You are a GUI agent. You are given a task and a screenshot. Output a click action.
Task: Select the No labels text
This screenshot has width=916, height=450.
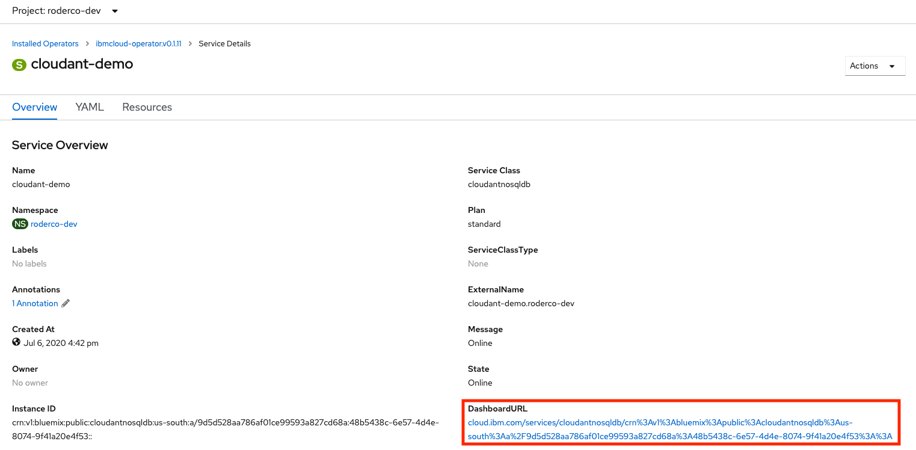tap(29, 264)
